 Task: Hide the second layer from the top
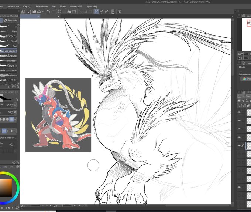(239, 121)
